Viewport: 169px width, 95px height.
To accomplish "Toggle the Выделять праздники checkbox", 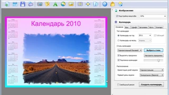I will pos(119,55).
